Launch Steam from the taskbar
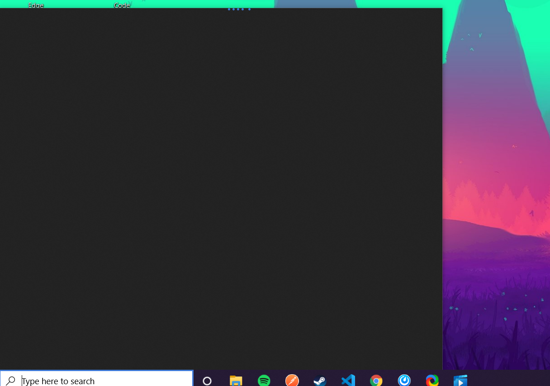The height and width of the screenshot is (386, 550). click(320, 381)
